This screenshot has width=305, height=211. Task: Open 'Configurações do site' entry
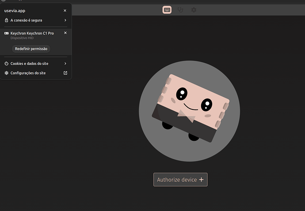point(28,73)
